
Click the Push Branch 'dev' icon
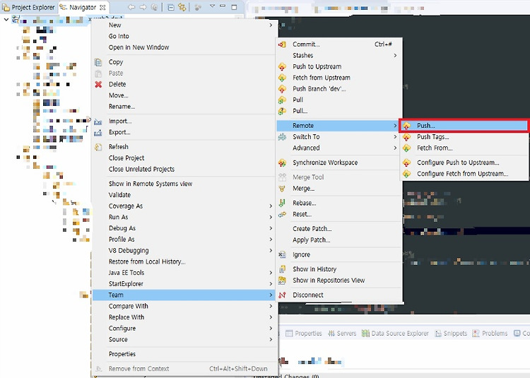282,89
